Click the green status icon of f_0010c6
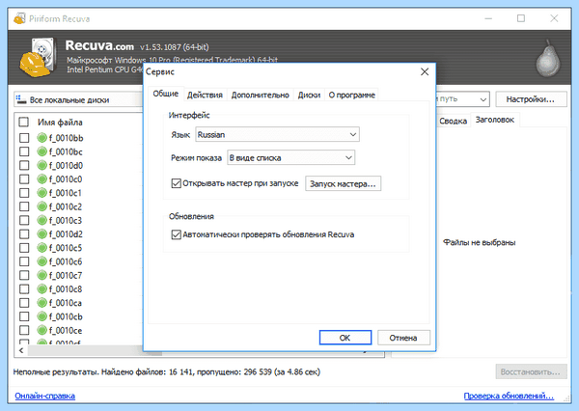 [41, 261]
